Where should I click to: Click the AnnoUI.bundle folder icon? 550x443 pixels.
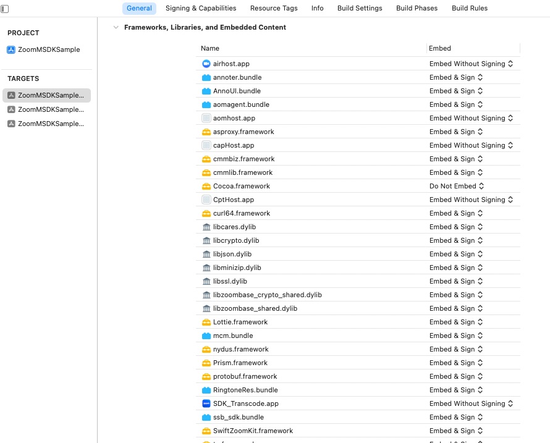206,91
